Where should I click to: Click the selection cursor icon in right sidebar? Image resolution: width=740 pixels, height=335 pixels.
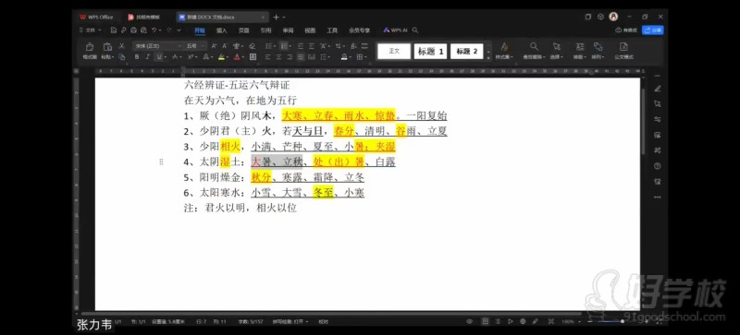pos(658,104)
